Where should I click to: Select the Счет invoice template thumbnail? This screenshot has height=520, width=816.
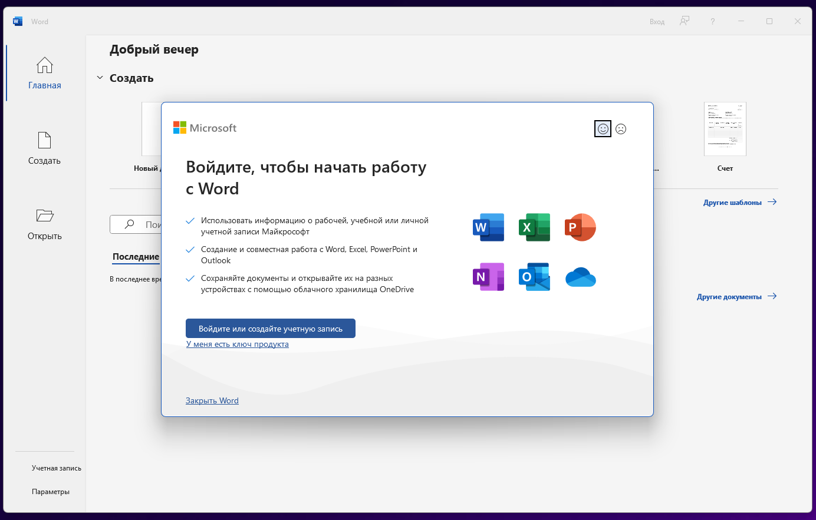725,129
